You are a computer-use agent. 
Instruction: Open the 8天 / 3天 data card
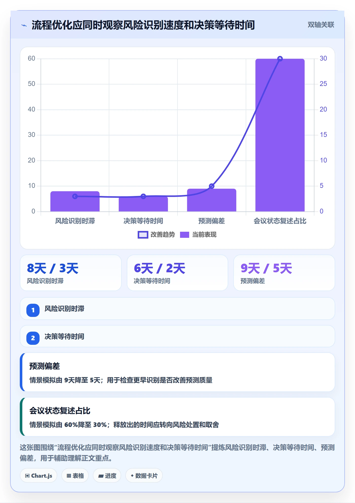(x=71, y=273)
